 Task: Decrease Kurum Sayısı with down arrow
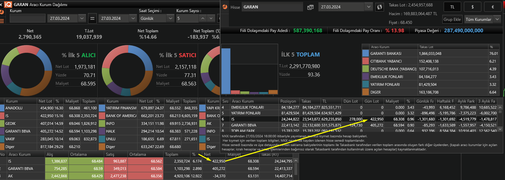coord(212,19)
